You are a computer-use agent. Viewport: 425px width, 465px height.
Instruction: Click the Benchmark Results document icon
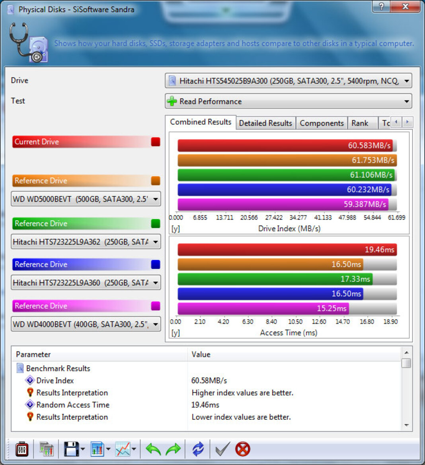(20, 368)
